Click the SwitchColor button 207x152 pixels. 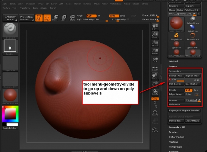click(x=10, y=128)
